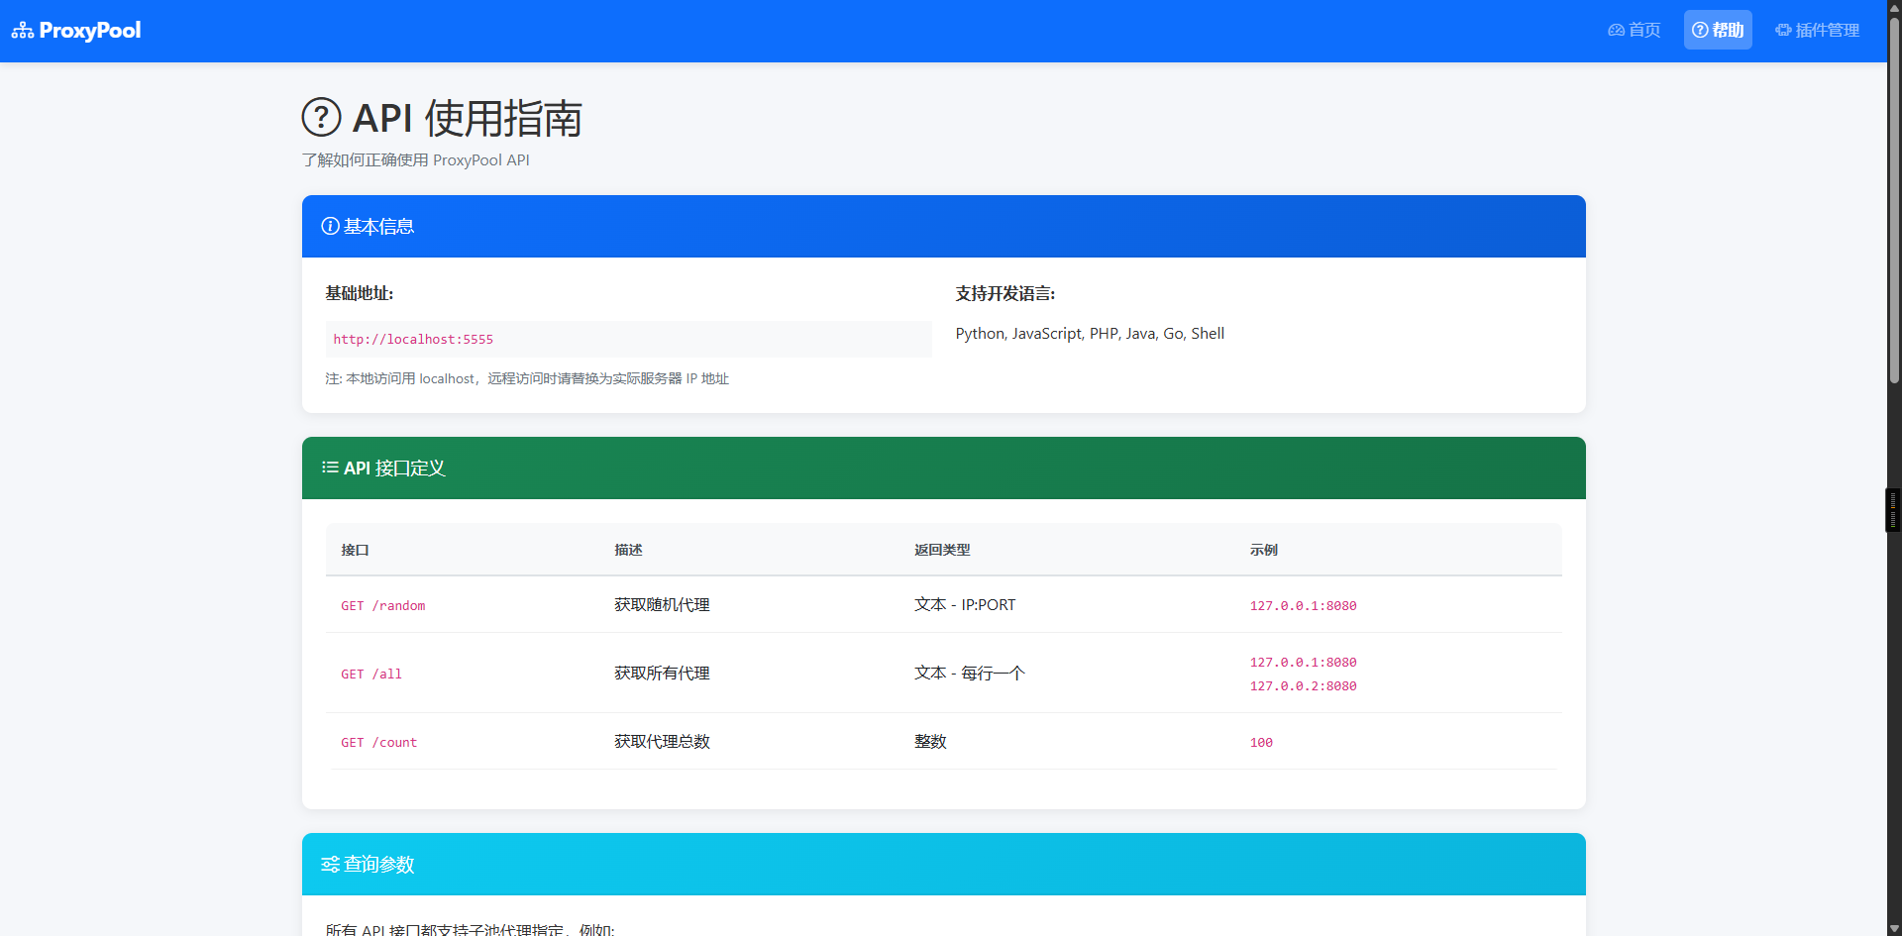Open the 帮助 help tab
The image size is (1902, 936).
click(1718, 30)
